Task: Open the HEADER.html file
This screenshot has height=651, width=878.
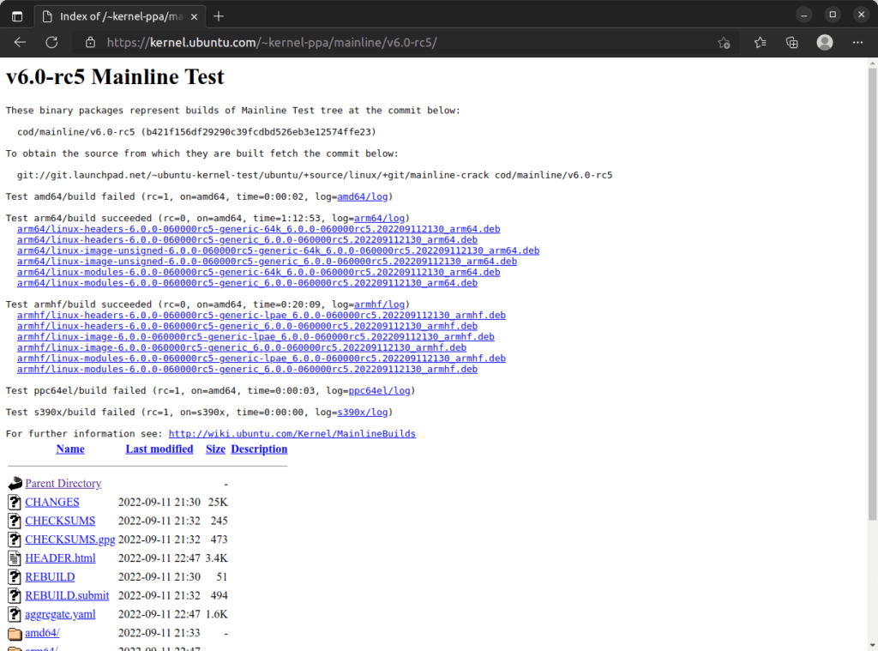Action: pos(60,558)
